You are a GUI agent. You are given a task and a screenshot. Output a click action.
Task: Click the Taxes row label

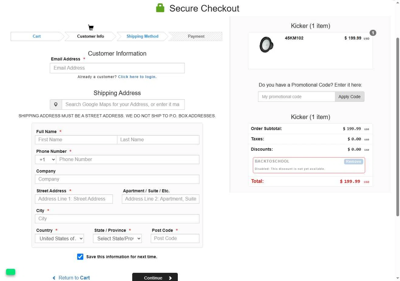click(257, 139)
